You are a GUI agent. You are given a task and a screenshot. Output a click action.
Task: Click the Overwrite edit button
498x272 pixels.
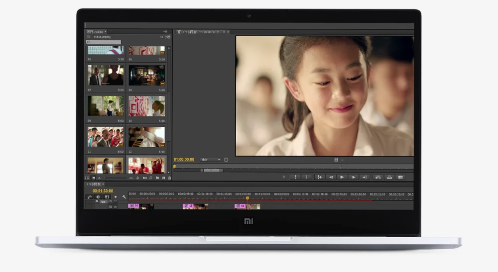point(389,177)
